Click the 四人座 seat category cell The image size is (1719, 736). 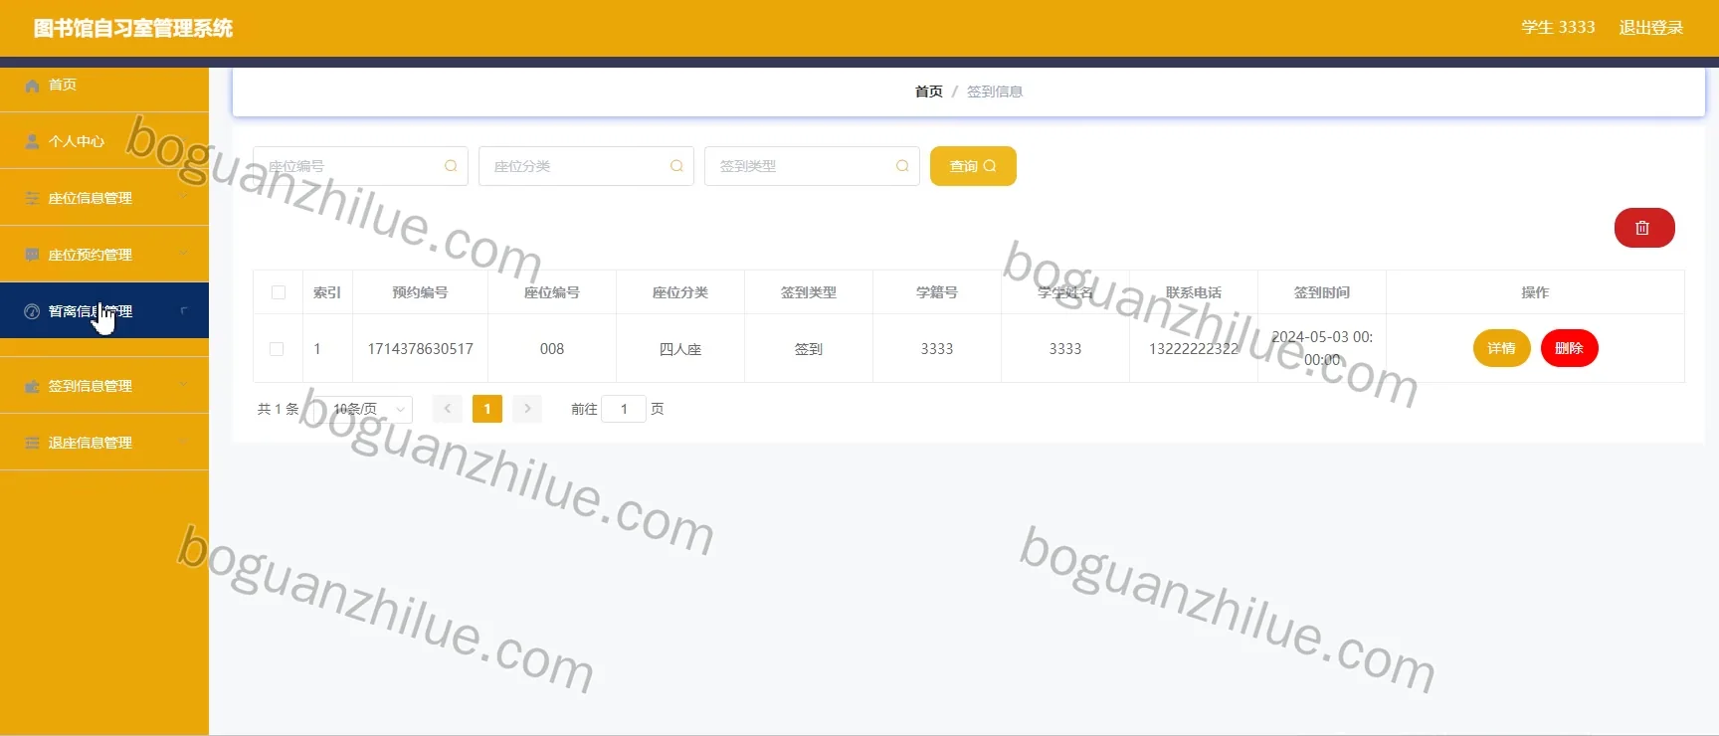click(x=680, y=349)
